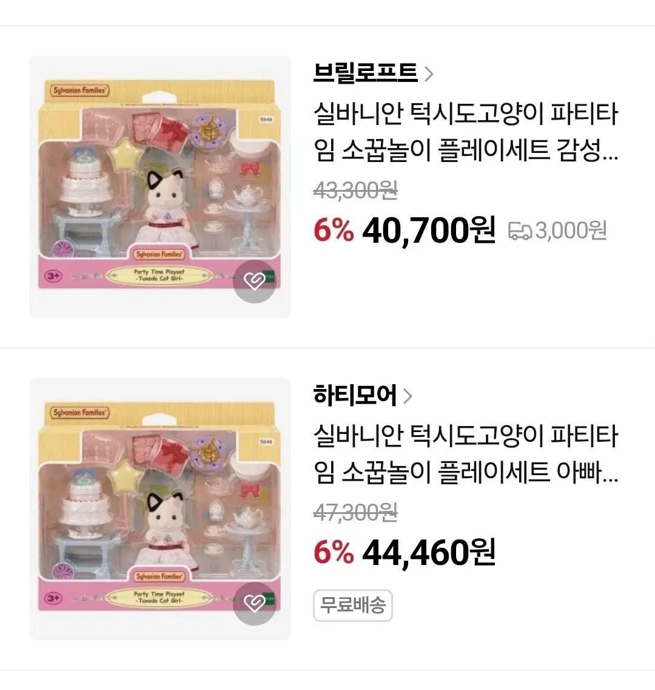Click the 3,000원 shipping fee text
655x690 pixels.
pyautogui.click(x=571, y=231)
